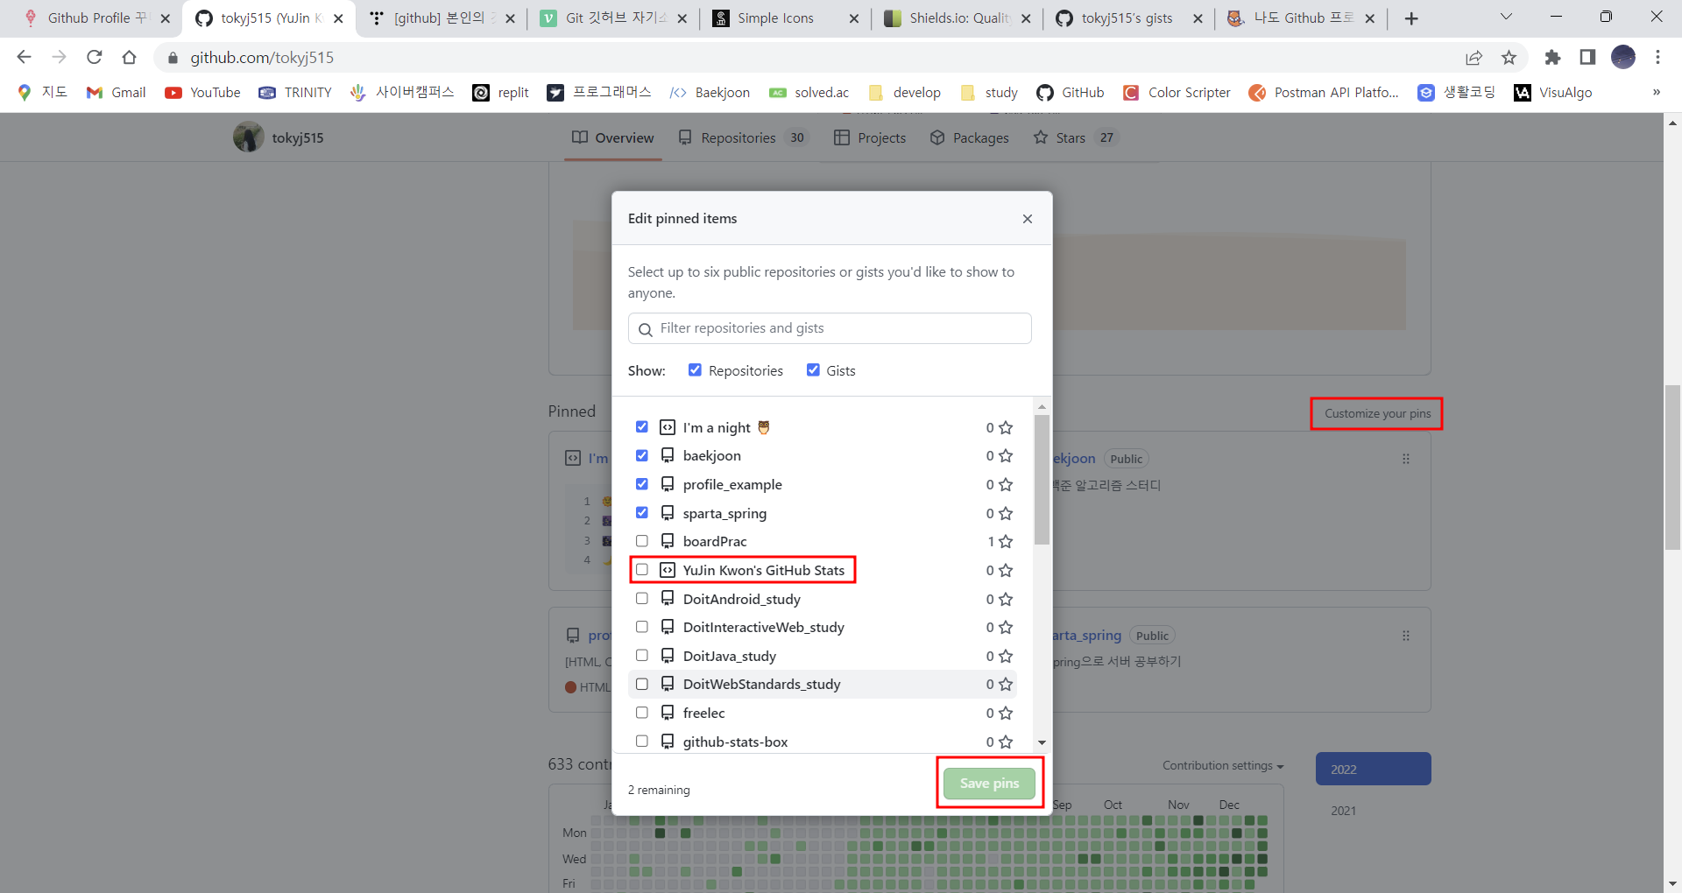Focus the Filter repositories and gists field
The height and width of the screenshot is (893, 1682).
(830, 328)
